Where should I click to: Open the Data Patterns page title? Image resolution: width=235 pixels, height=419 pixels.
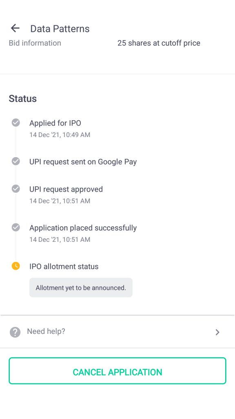(x=60, y=29)
